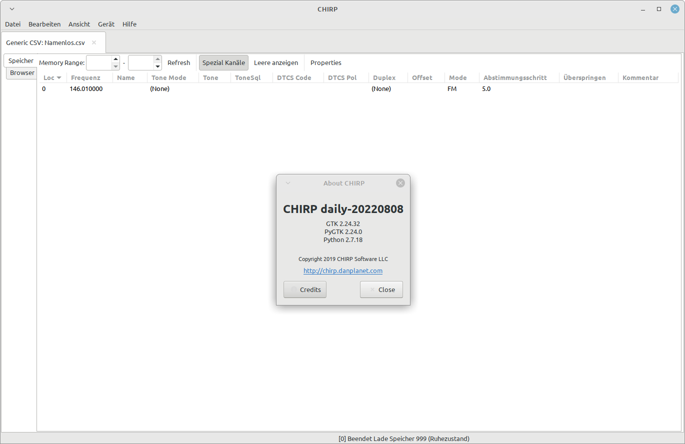Click the ToneSql column header

252,77
